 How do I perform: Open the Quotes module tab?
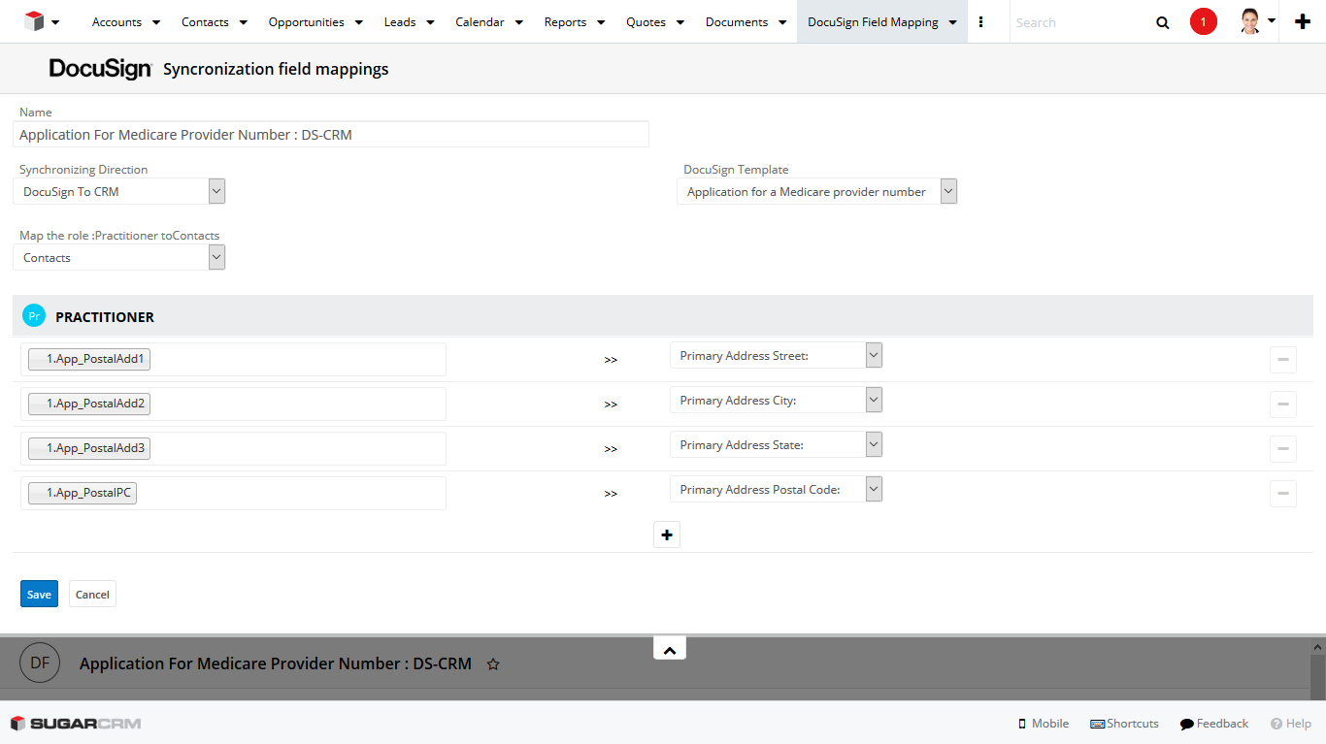pyautogui.click(x=646, y=22)
